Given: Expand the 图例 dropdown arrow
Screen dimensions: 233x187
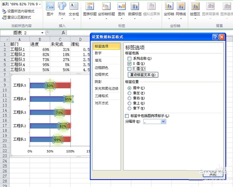Looking at the screenshot, I should [x=121, y=19].
